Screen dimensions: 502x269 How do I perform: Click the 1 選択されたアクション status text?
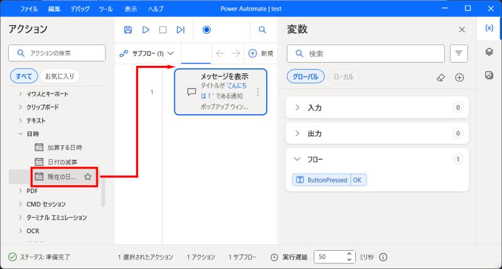tap(146, 257)
